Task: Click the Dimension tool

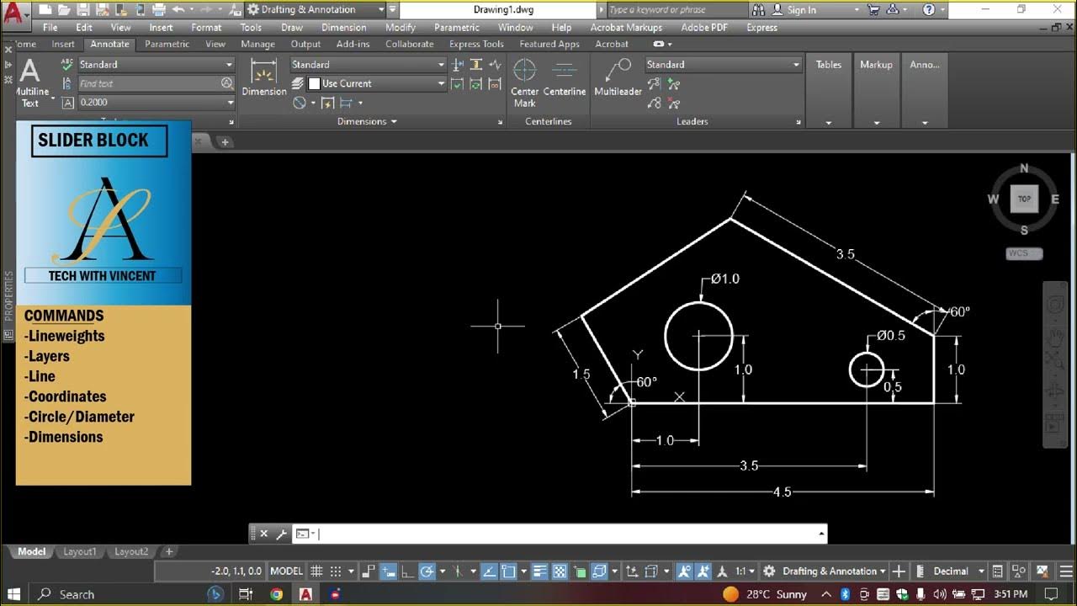Action: click(264, 77)
